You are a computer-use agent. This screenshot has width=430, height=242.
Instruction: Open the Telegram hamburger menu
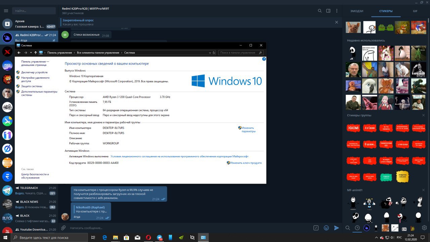point(6,11)
